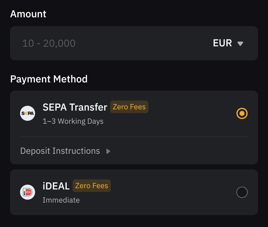The image size is (268, 227).
Task: Click the triangle arrow beside EUR
Action: point(240,44)
